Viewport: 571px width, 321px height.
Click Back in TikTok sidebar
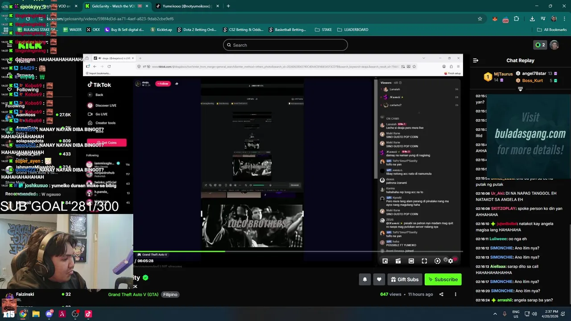(x=95, y=95)
